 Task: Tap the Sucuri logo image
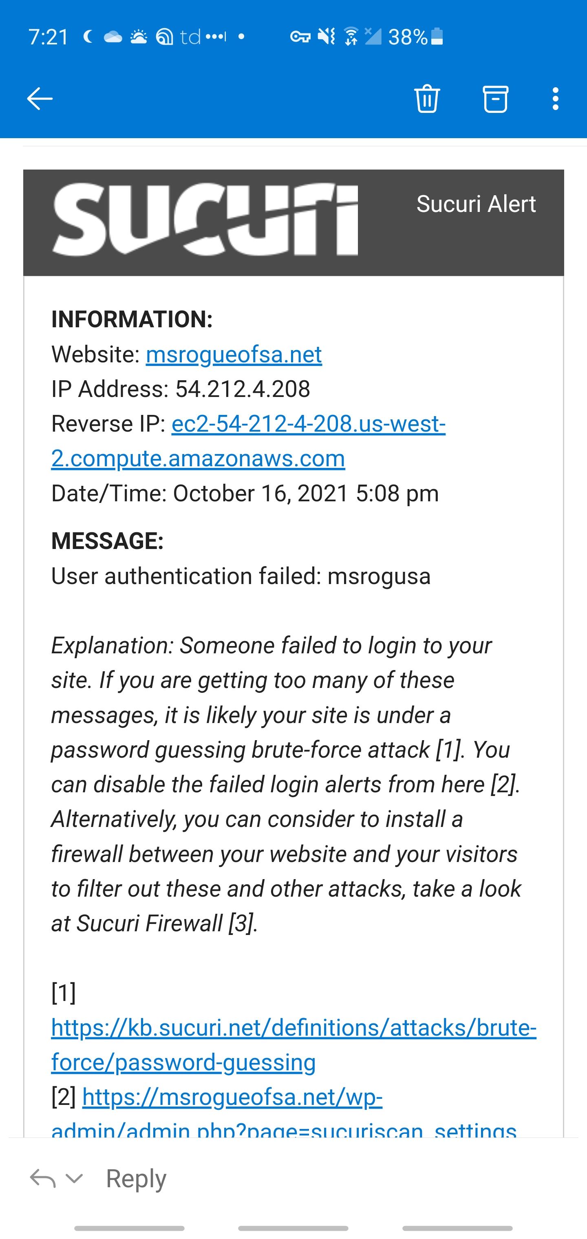click(x=205, y=220)
